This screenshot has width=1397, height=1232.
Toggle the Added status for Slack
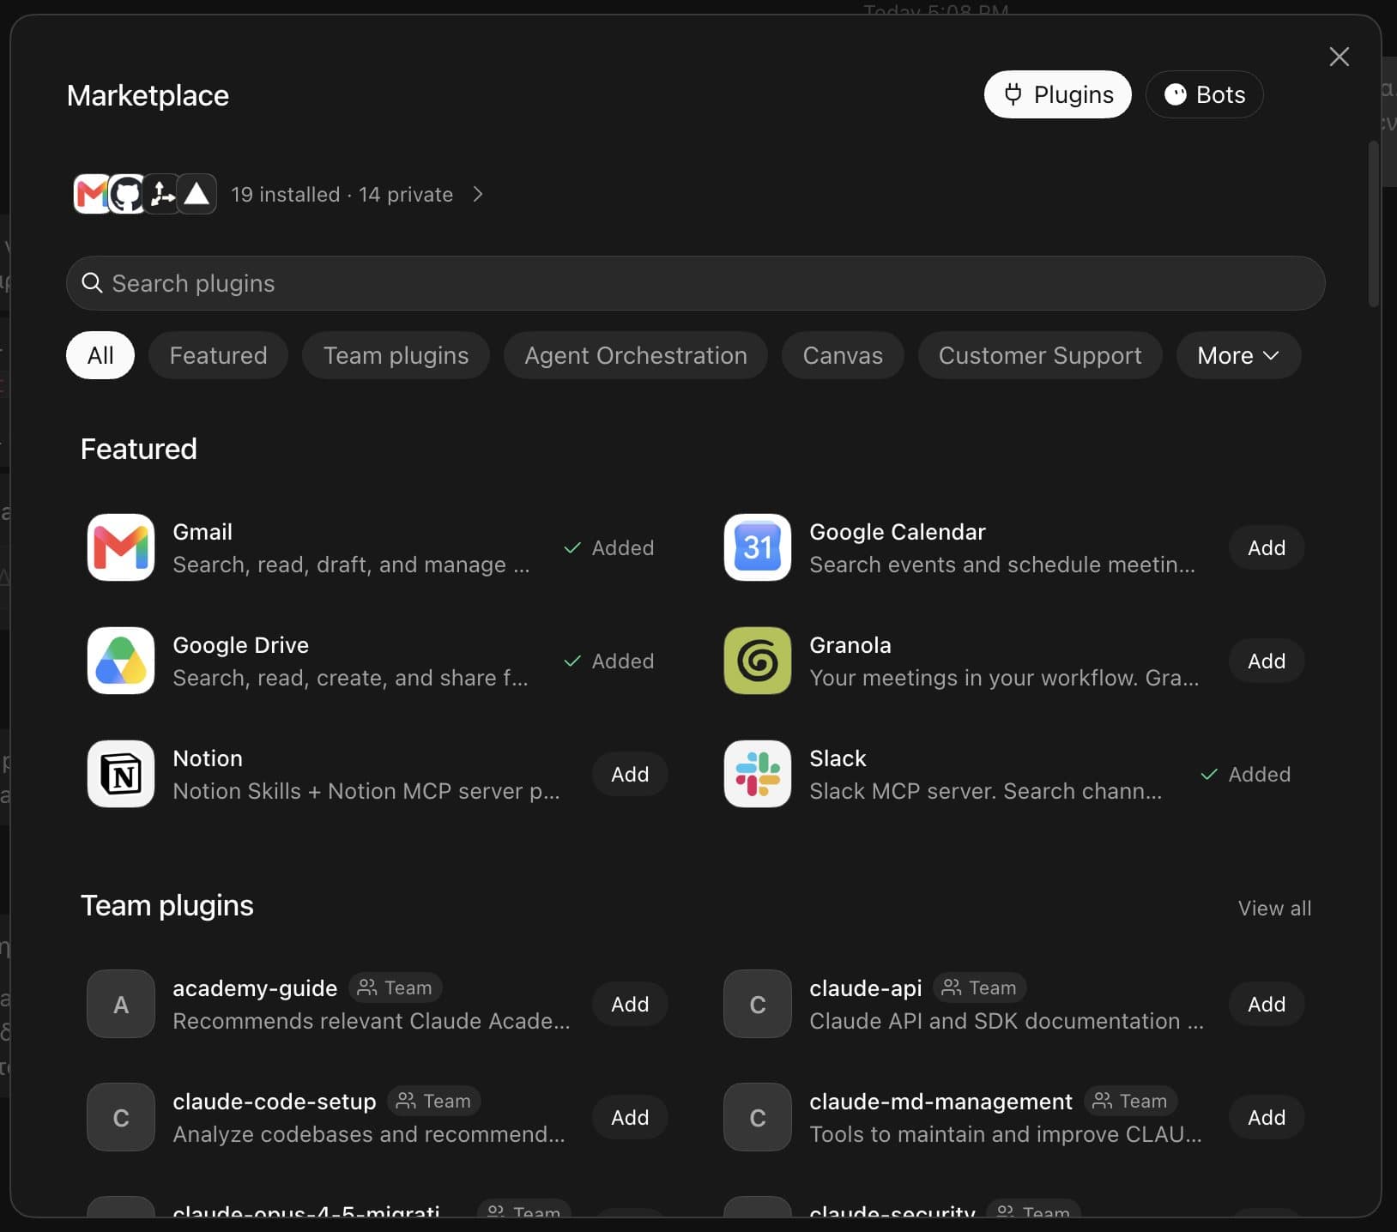(x=1245, y=774)
